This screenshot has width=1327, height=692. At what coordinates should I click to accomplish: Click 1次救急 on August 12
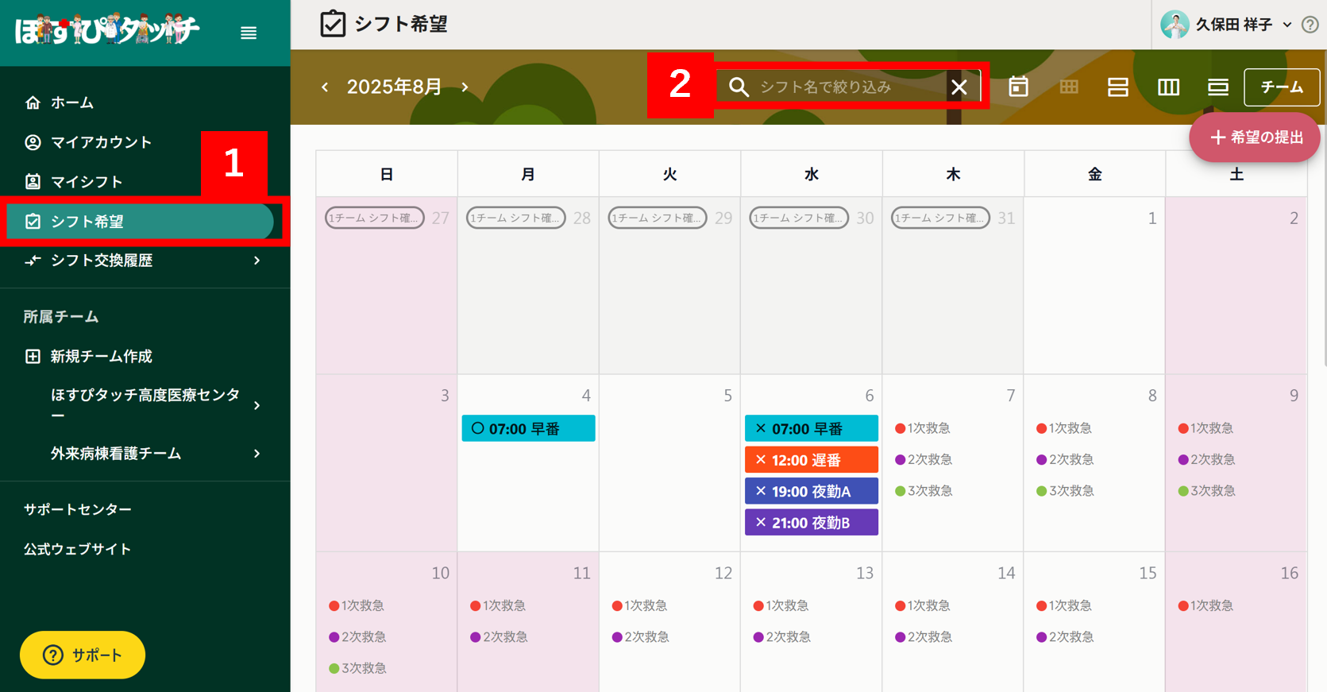tap(639, 605)
